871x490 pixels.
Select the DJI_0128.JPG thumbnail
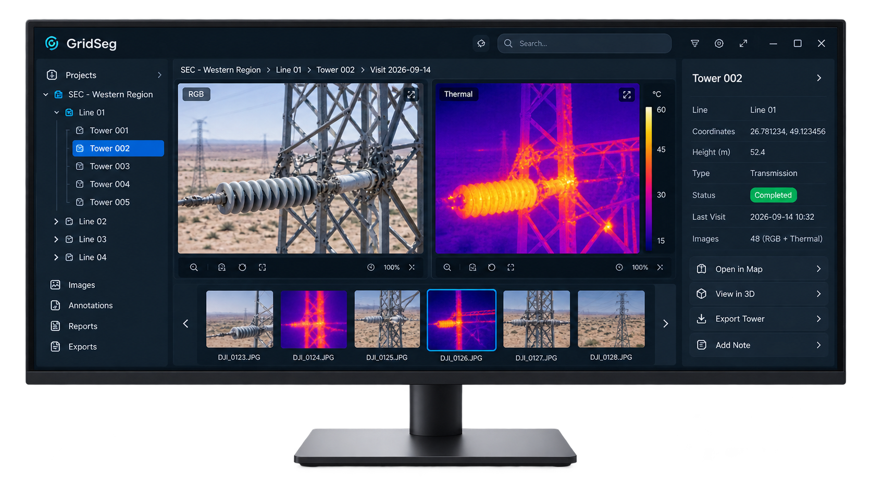click(611, 319)
